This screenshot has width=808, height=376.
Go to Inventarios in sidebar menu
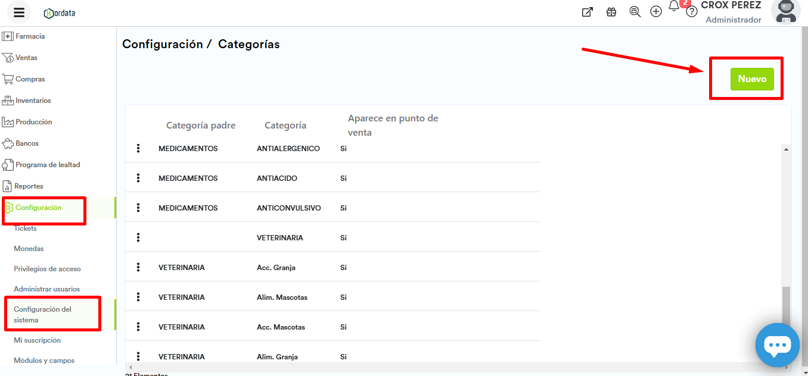(33, 101)
